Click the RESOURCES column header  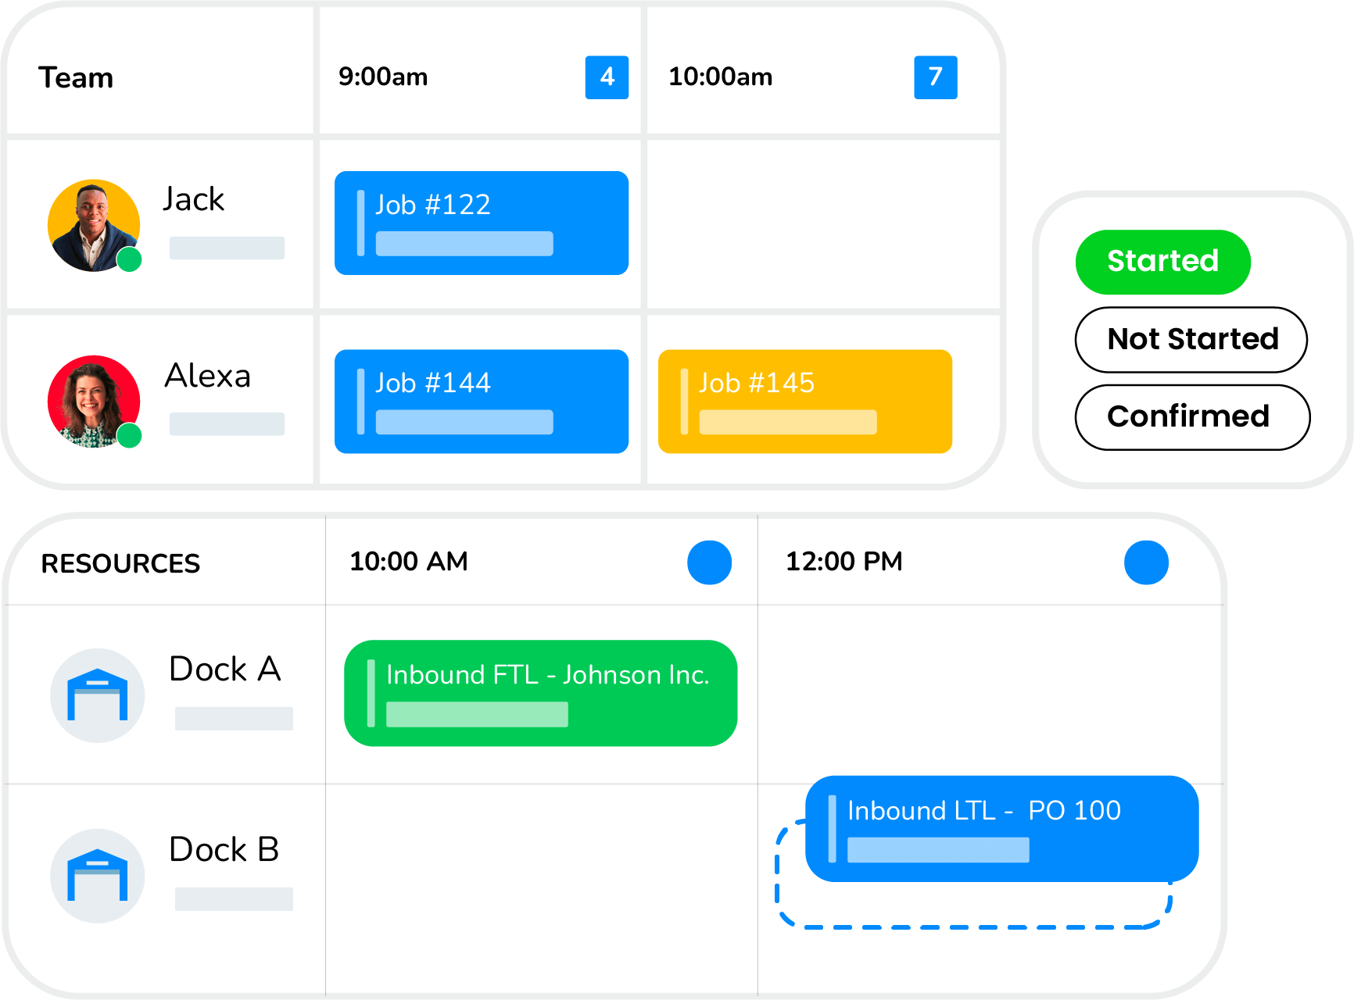pos(120,563)
